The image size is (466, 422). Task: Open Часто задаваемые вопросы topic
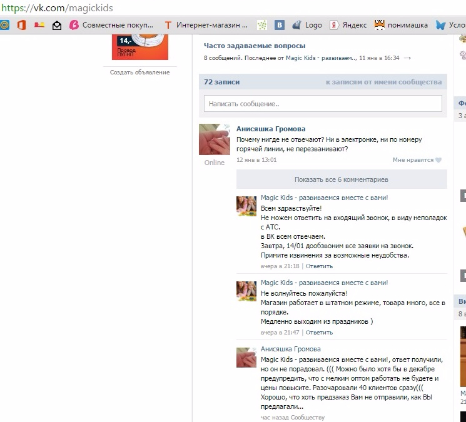pos(255,46)
